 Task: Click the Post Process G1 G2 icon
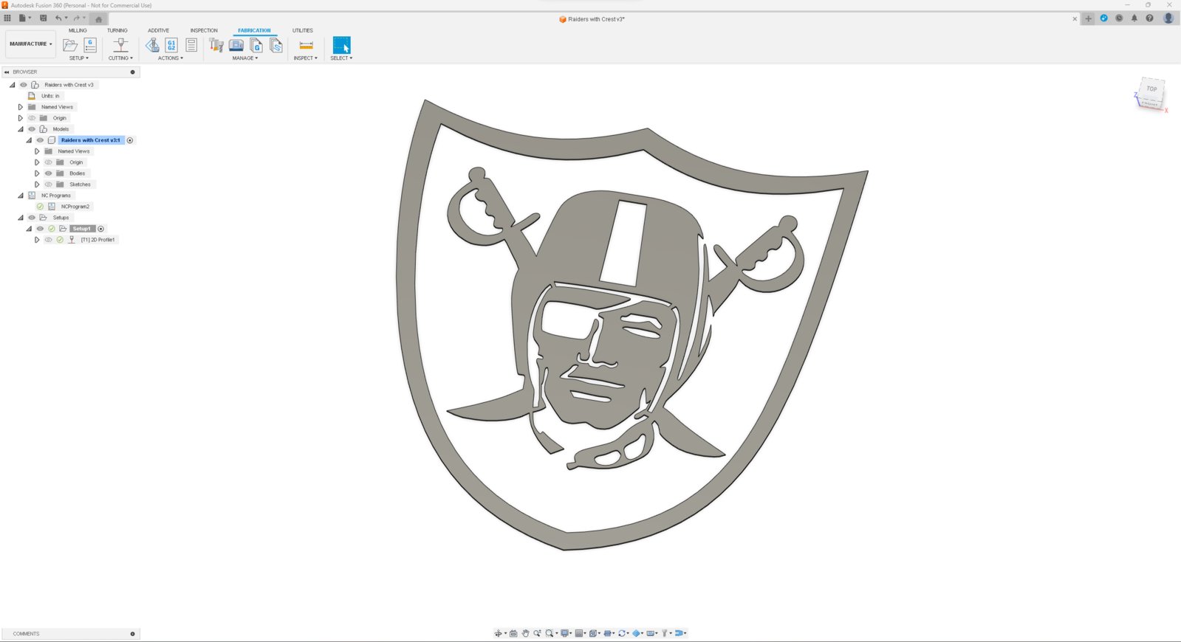171,45
